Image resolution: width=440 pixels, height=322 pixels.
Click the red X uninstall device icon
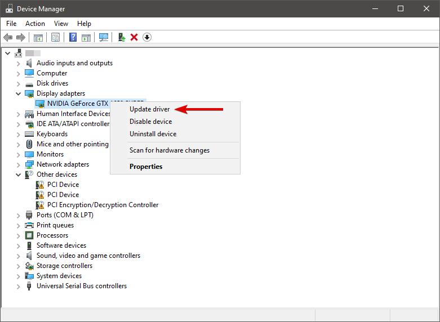tap(134, 37)
